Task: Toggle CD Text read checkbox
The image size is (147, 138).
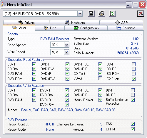Action: [100, 74]
